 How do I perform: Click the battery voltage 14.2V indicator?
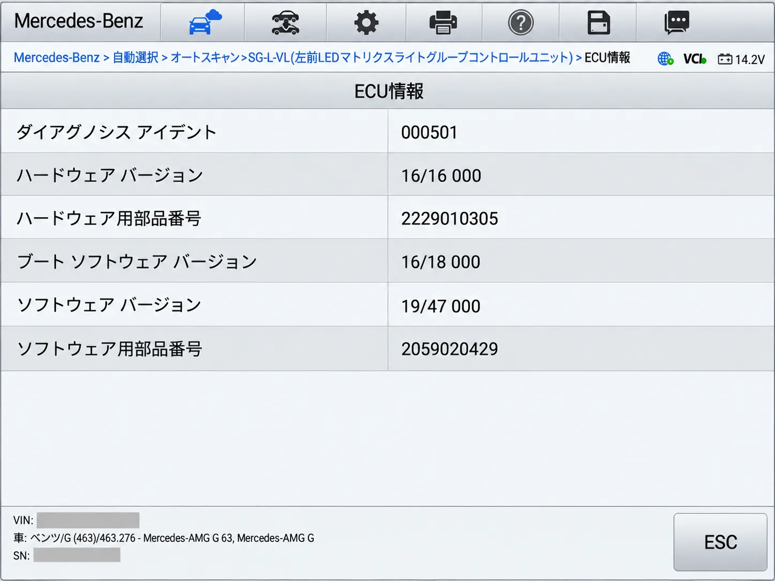tap(741, 59)
